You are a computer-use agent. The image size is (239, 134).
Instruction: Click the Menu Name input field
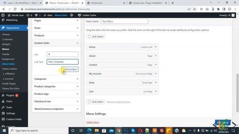point(124,21)
